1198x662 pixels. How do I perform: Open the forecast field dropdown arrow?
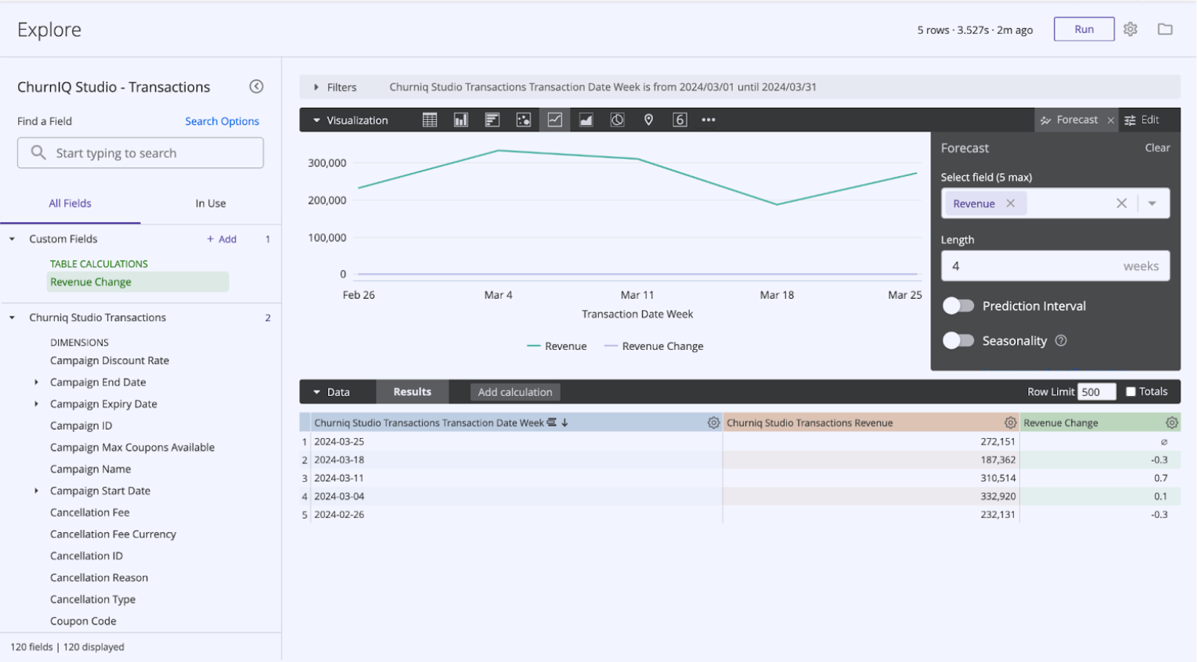pyautogui.click(x=1153, y=203)
